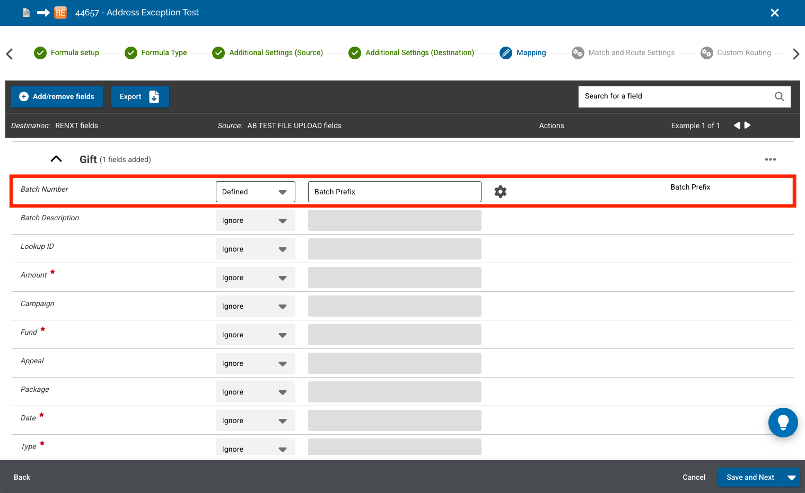Click the previous example arrow
This screenshot has height=493, width=805.
click(737, 126)
